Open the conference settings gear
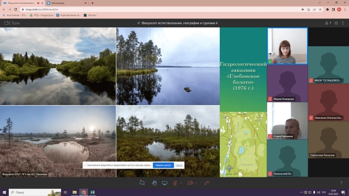Image resolution: width=349 pixels, height=196 pixels. click(x=336, y=23)
